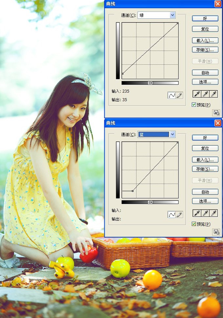
Task: Expand the blue Curves dialog size icon
Action: tap(216, 232)
